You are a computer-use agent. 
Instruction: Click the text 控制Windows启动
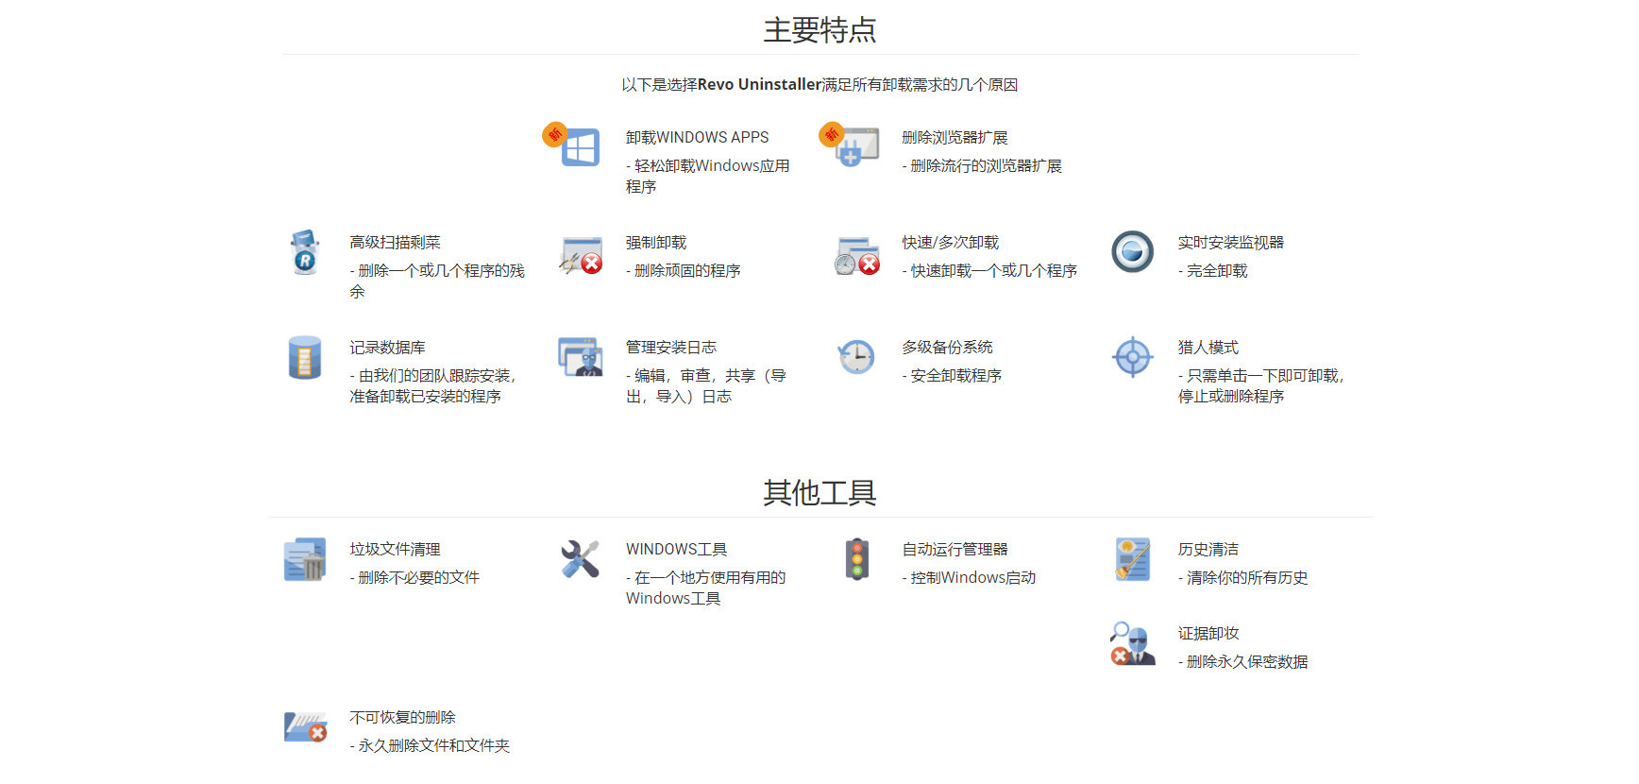coord(969,578)
